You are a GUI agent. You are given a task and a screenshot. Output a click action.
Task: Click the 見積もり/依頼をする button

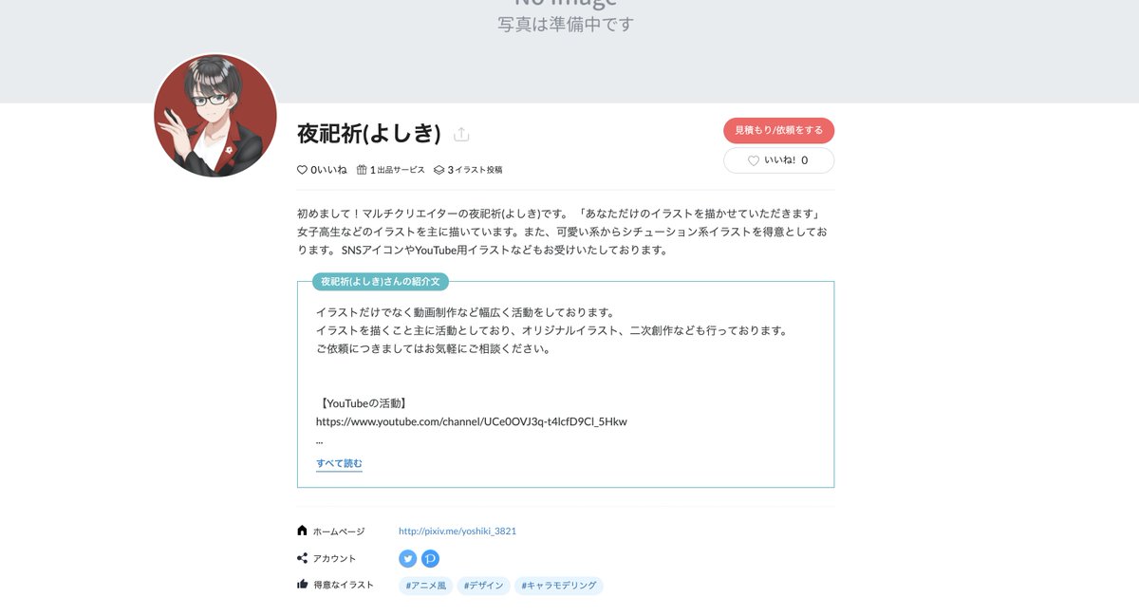pyautogui.click(x=778, y=130)
